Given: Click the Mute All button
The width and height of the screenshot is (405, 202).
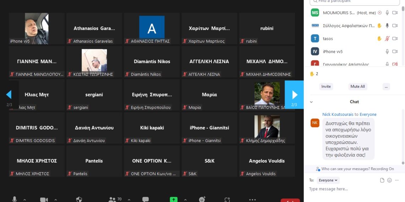Looking at the screenshot, I should [x=357, y=86].
